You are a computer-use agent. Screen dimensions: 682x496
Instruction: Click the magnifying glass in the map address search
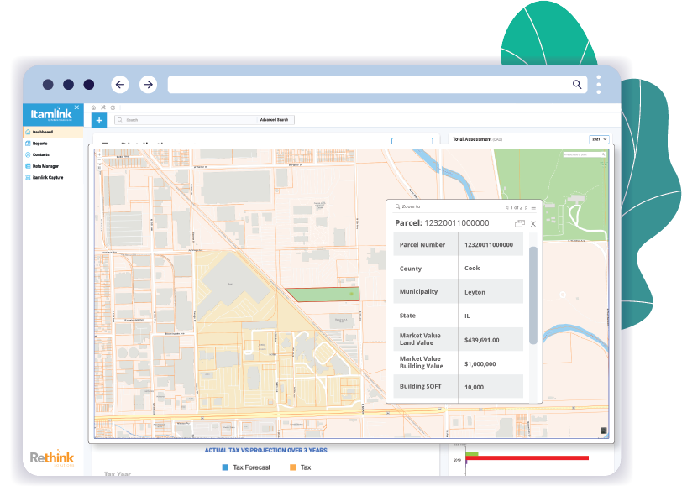(x=603, y=154)
